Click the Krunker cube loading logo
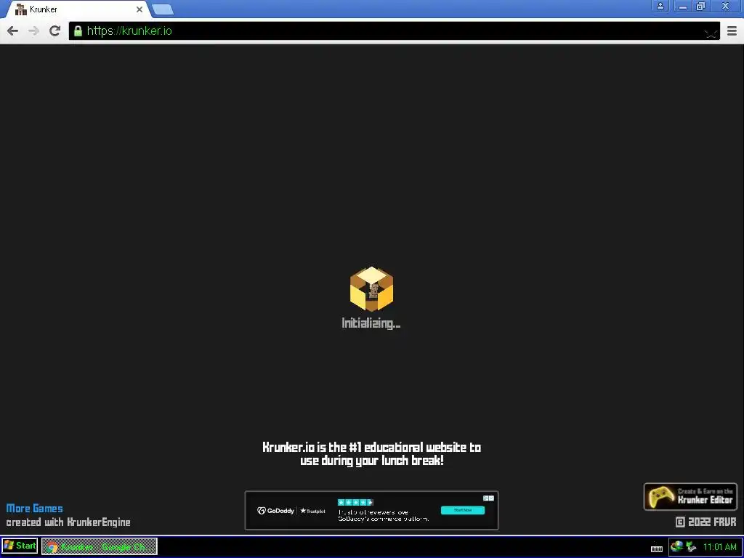 click(x=371, y=289)
